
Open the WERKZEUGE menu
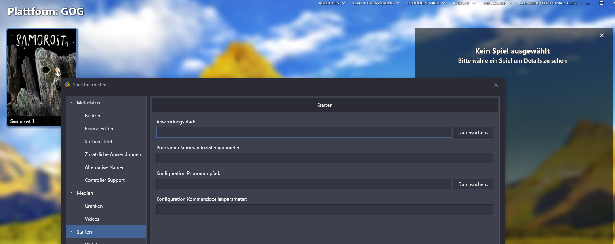[x=497, y=3]
